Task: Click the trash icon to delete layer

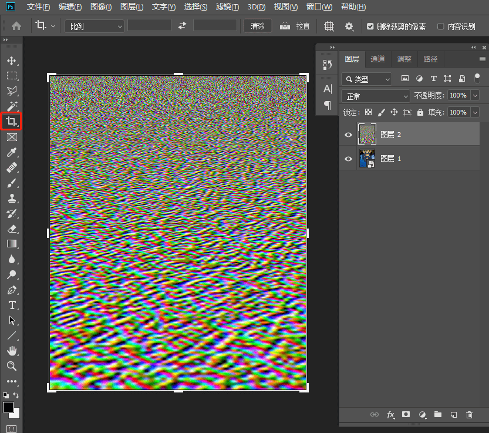Action: point(469,415)
